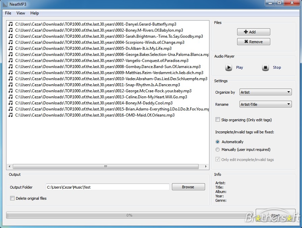Click the Start button
This screenshot has width=302, height=228.
click(x=275, y=215)
